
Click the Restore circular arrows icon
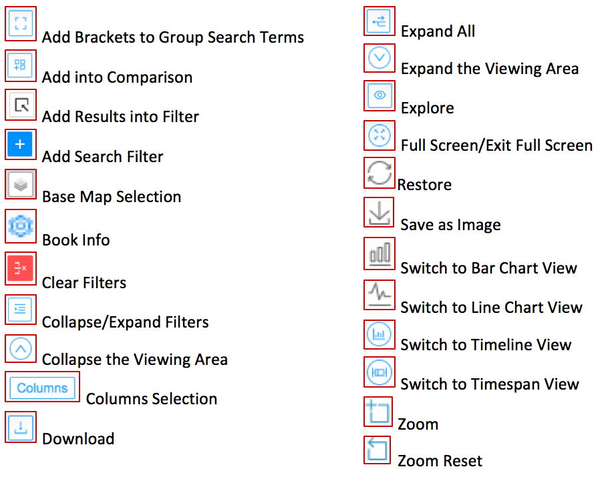(380, 173)
